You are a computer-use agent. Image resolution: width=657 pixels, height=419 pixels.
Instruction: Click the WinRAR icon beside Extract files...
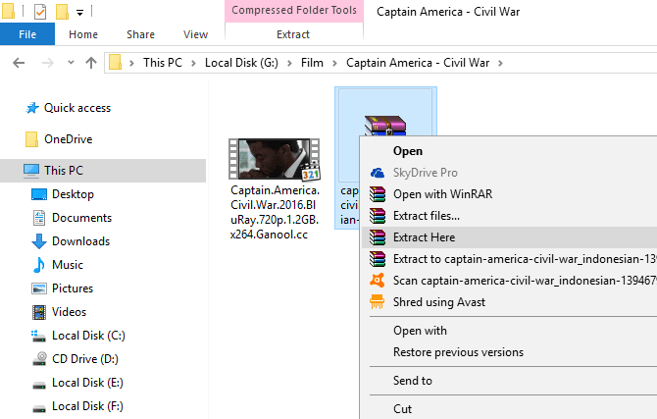point(378,216)
